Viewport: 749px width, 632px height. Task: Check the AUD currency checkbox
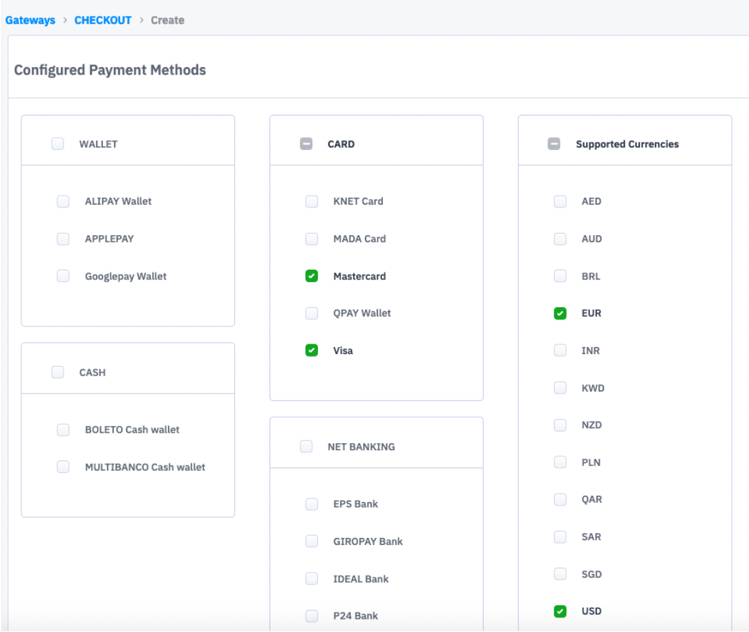[560, 239]
